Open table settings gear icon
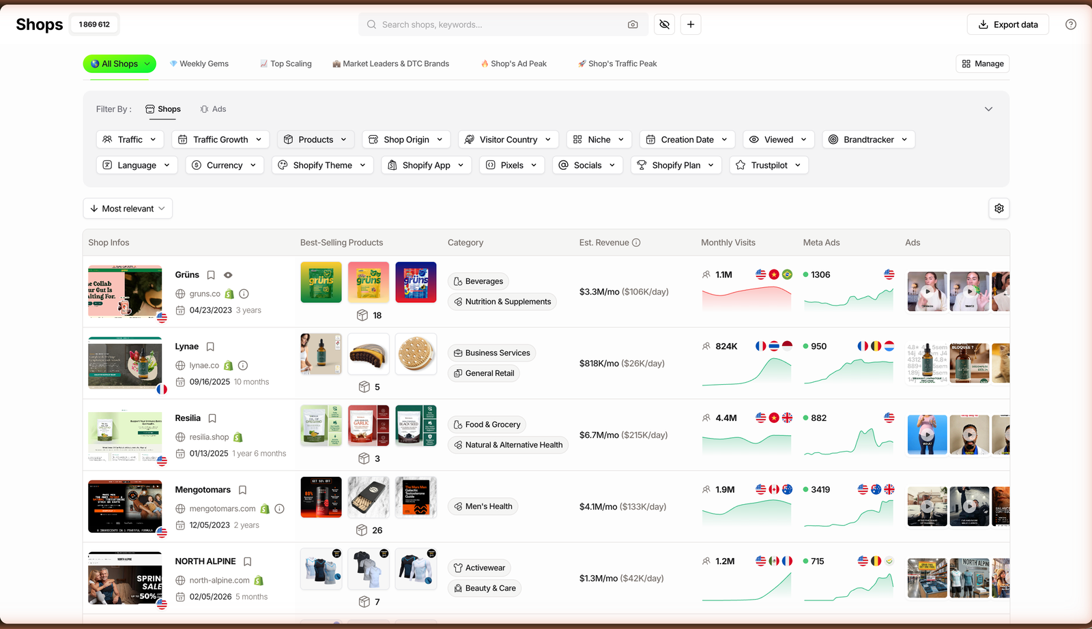 [999, 209]
